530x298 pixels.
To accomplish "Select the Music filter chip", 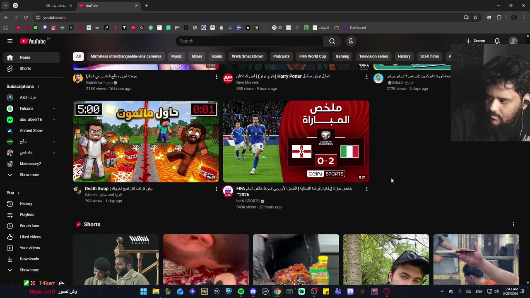I will pyautogui.click(x=176, y=56).
